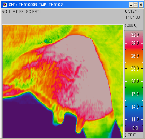Click the application icon in title bar
The image size is (145, 139).
coord(5,5)
